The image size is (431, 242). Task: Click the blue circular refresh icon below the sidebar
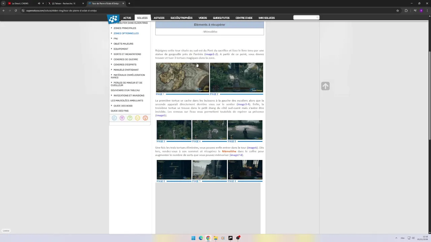(114, 118)
